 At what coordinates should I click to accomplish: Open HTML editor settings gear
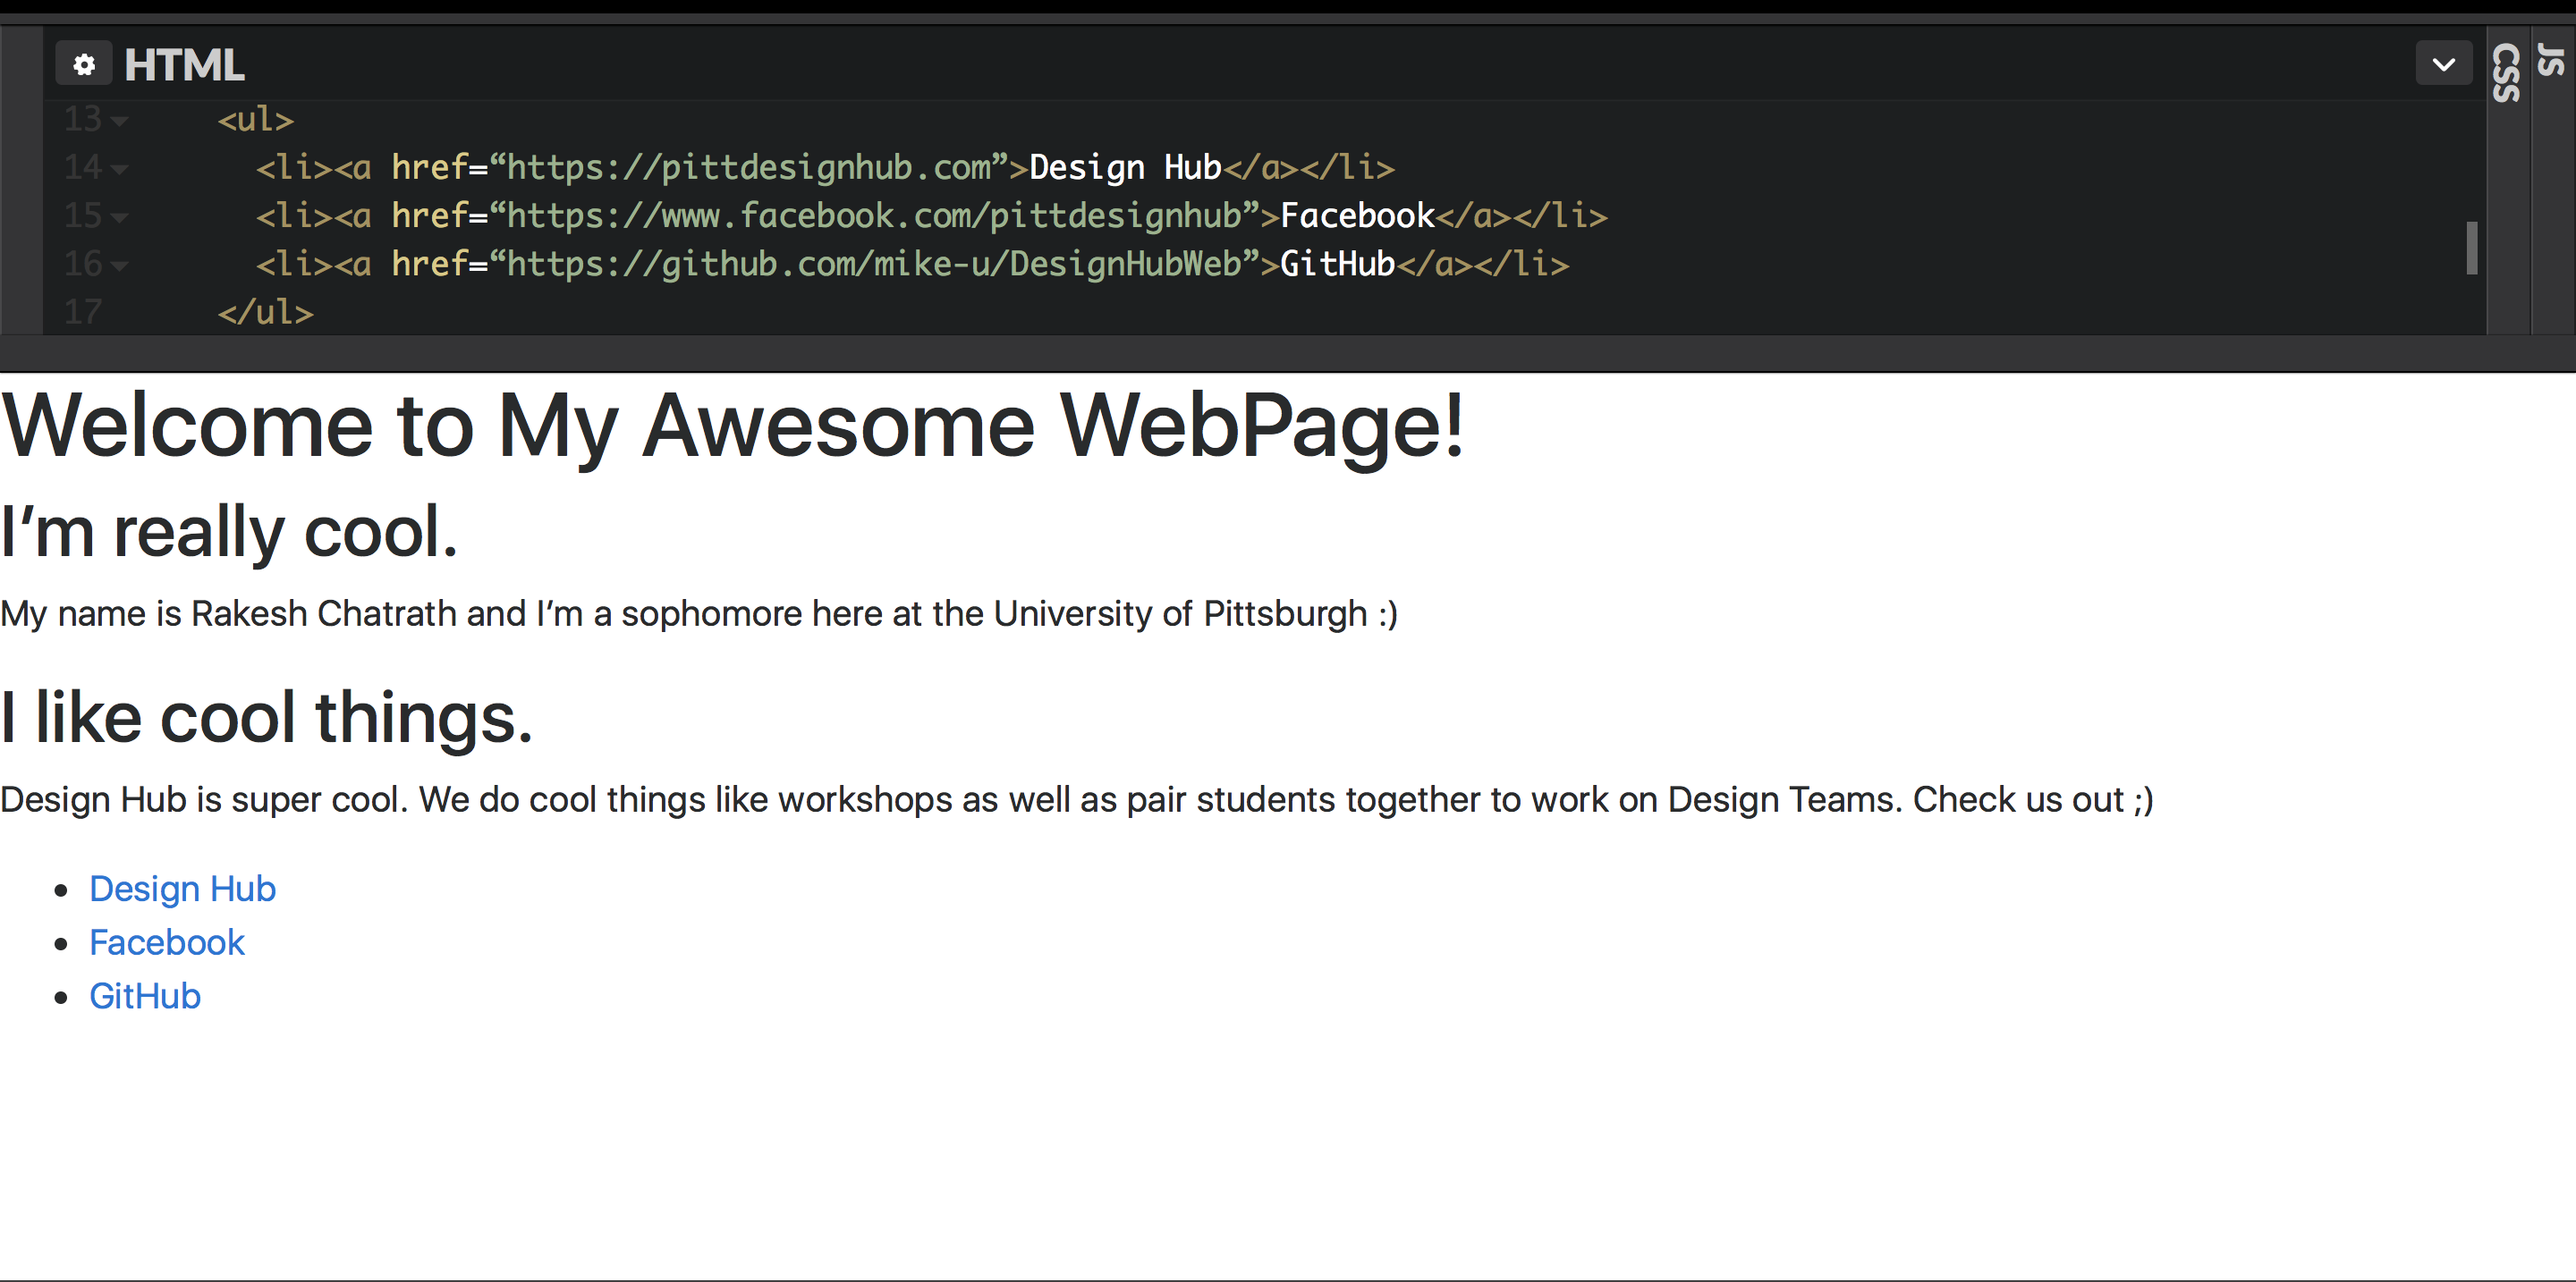(x=84, y=64)
